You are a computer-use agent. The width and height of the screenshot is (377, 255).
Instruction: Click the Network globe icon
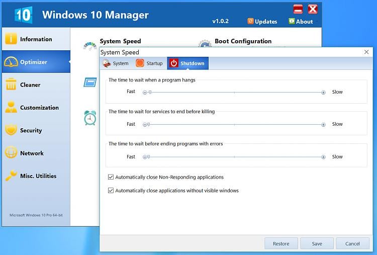click(11, 152)
